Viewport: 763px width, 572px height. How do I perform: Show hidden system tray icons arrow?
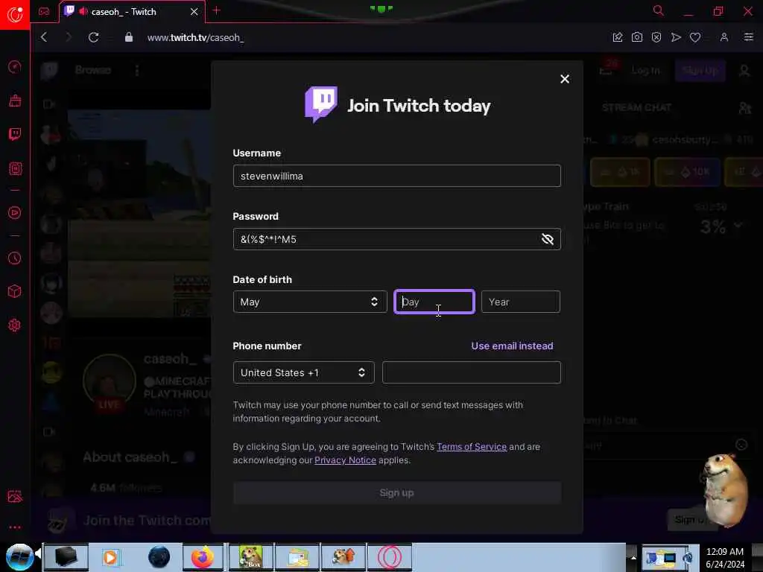[x=633, y=557]
